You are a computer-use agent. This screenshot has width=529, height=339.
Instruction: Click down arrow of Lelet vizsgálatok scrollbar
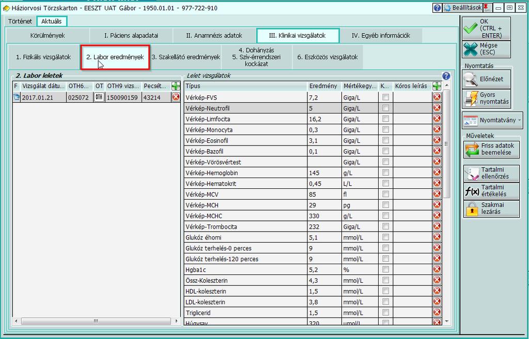click(x=447, y=321)
